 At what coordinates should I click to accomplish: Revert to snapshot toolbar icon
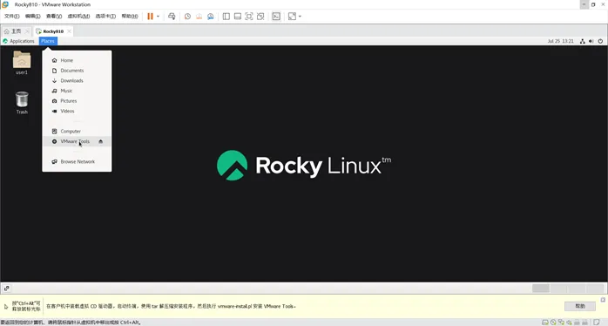199,17
